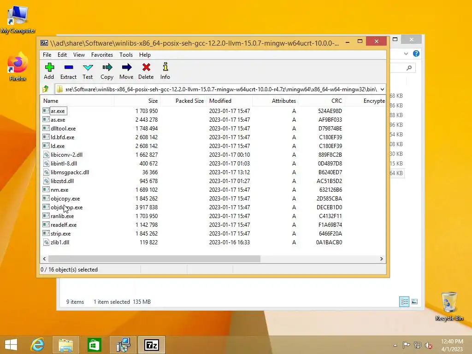Select the Copy toolbar icon
Screen dimensions: 472x354
pyautogui.click(x=107, y=67)
